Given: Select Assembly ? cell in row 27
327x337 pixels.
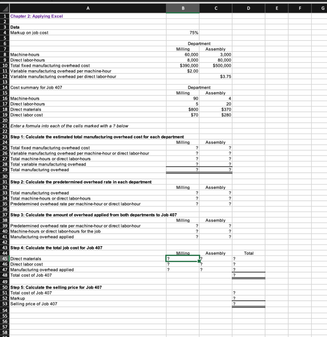Looking at the screenshot, I should click(216, 159).
